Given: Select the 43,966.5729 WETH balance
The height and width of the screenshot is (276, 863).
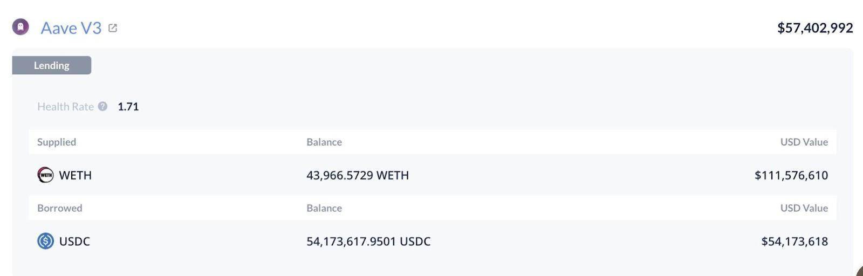Looking at the screenshot, I should [358, 175].
